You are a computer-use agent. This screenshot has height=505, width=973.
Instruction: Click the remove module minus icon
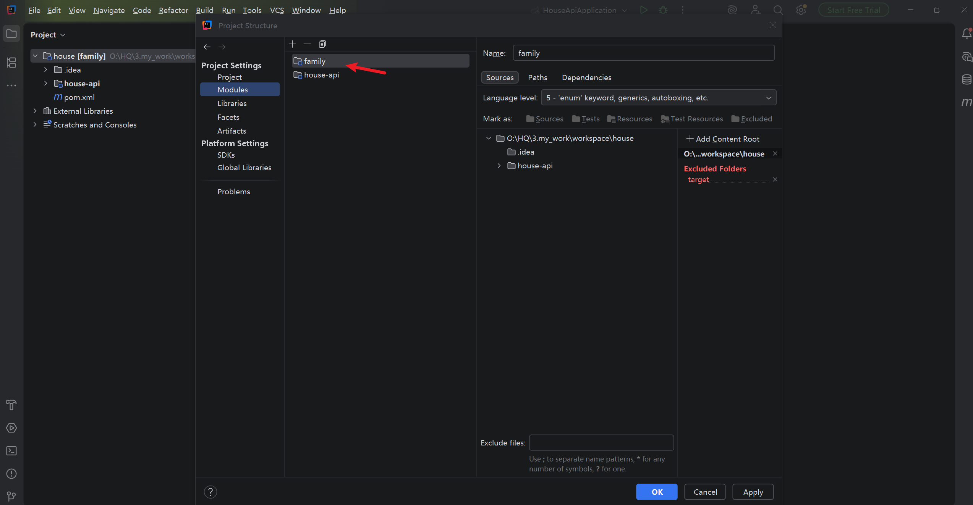click(307, 44)
